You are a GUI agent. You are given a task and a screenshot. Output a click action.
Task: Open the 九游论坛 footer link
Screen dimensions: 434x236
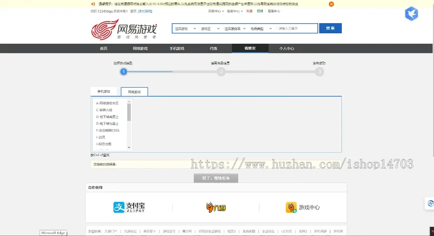[x=130, y=231]
